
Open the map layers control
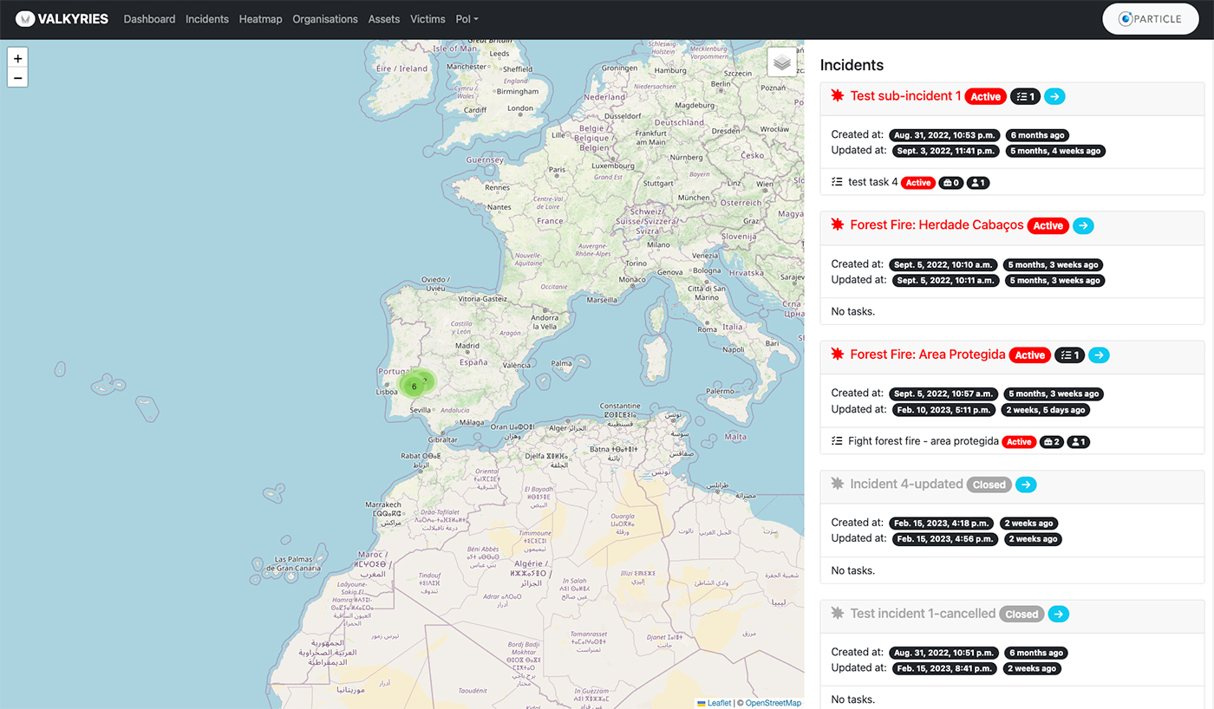(x=781, y=62)
